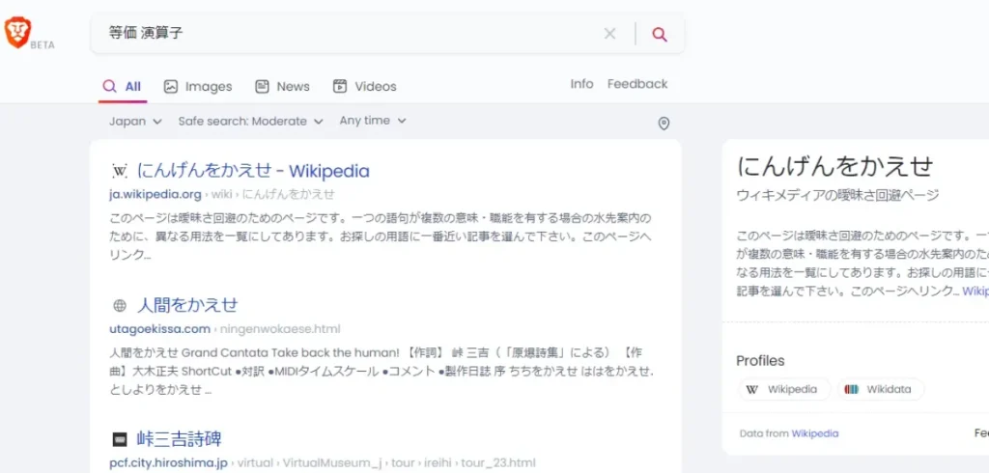Click the snippet text under Wikipedia result

tap(381, 236)
